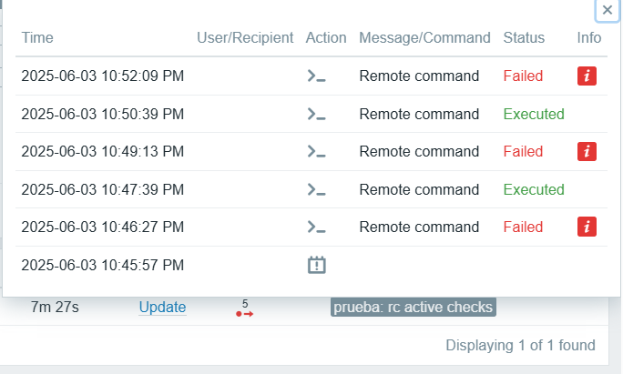
Task: Open the Update link for the problem
Action: [x=162, y=308]
